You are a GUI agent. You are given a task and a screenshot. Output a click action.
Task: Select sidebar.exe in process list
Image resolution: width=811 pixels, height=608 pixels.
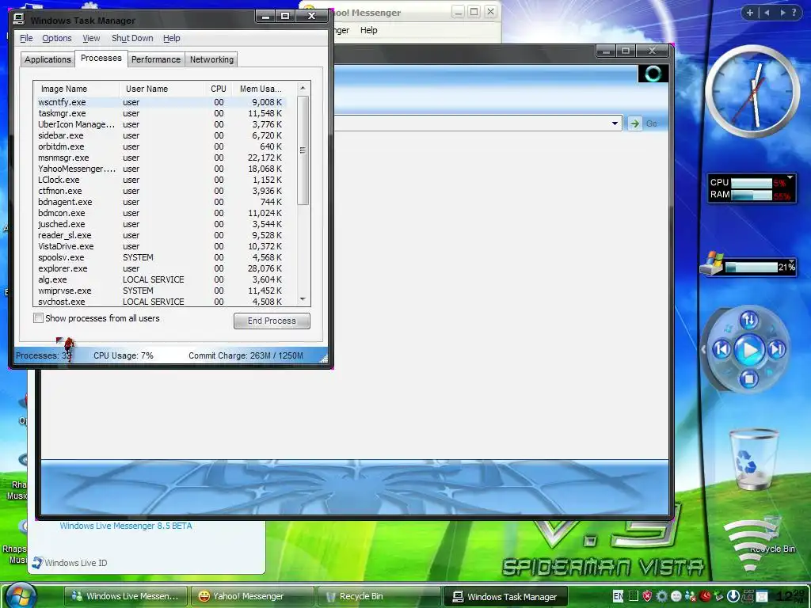(160, 135)
